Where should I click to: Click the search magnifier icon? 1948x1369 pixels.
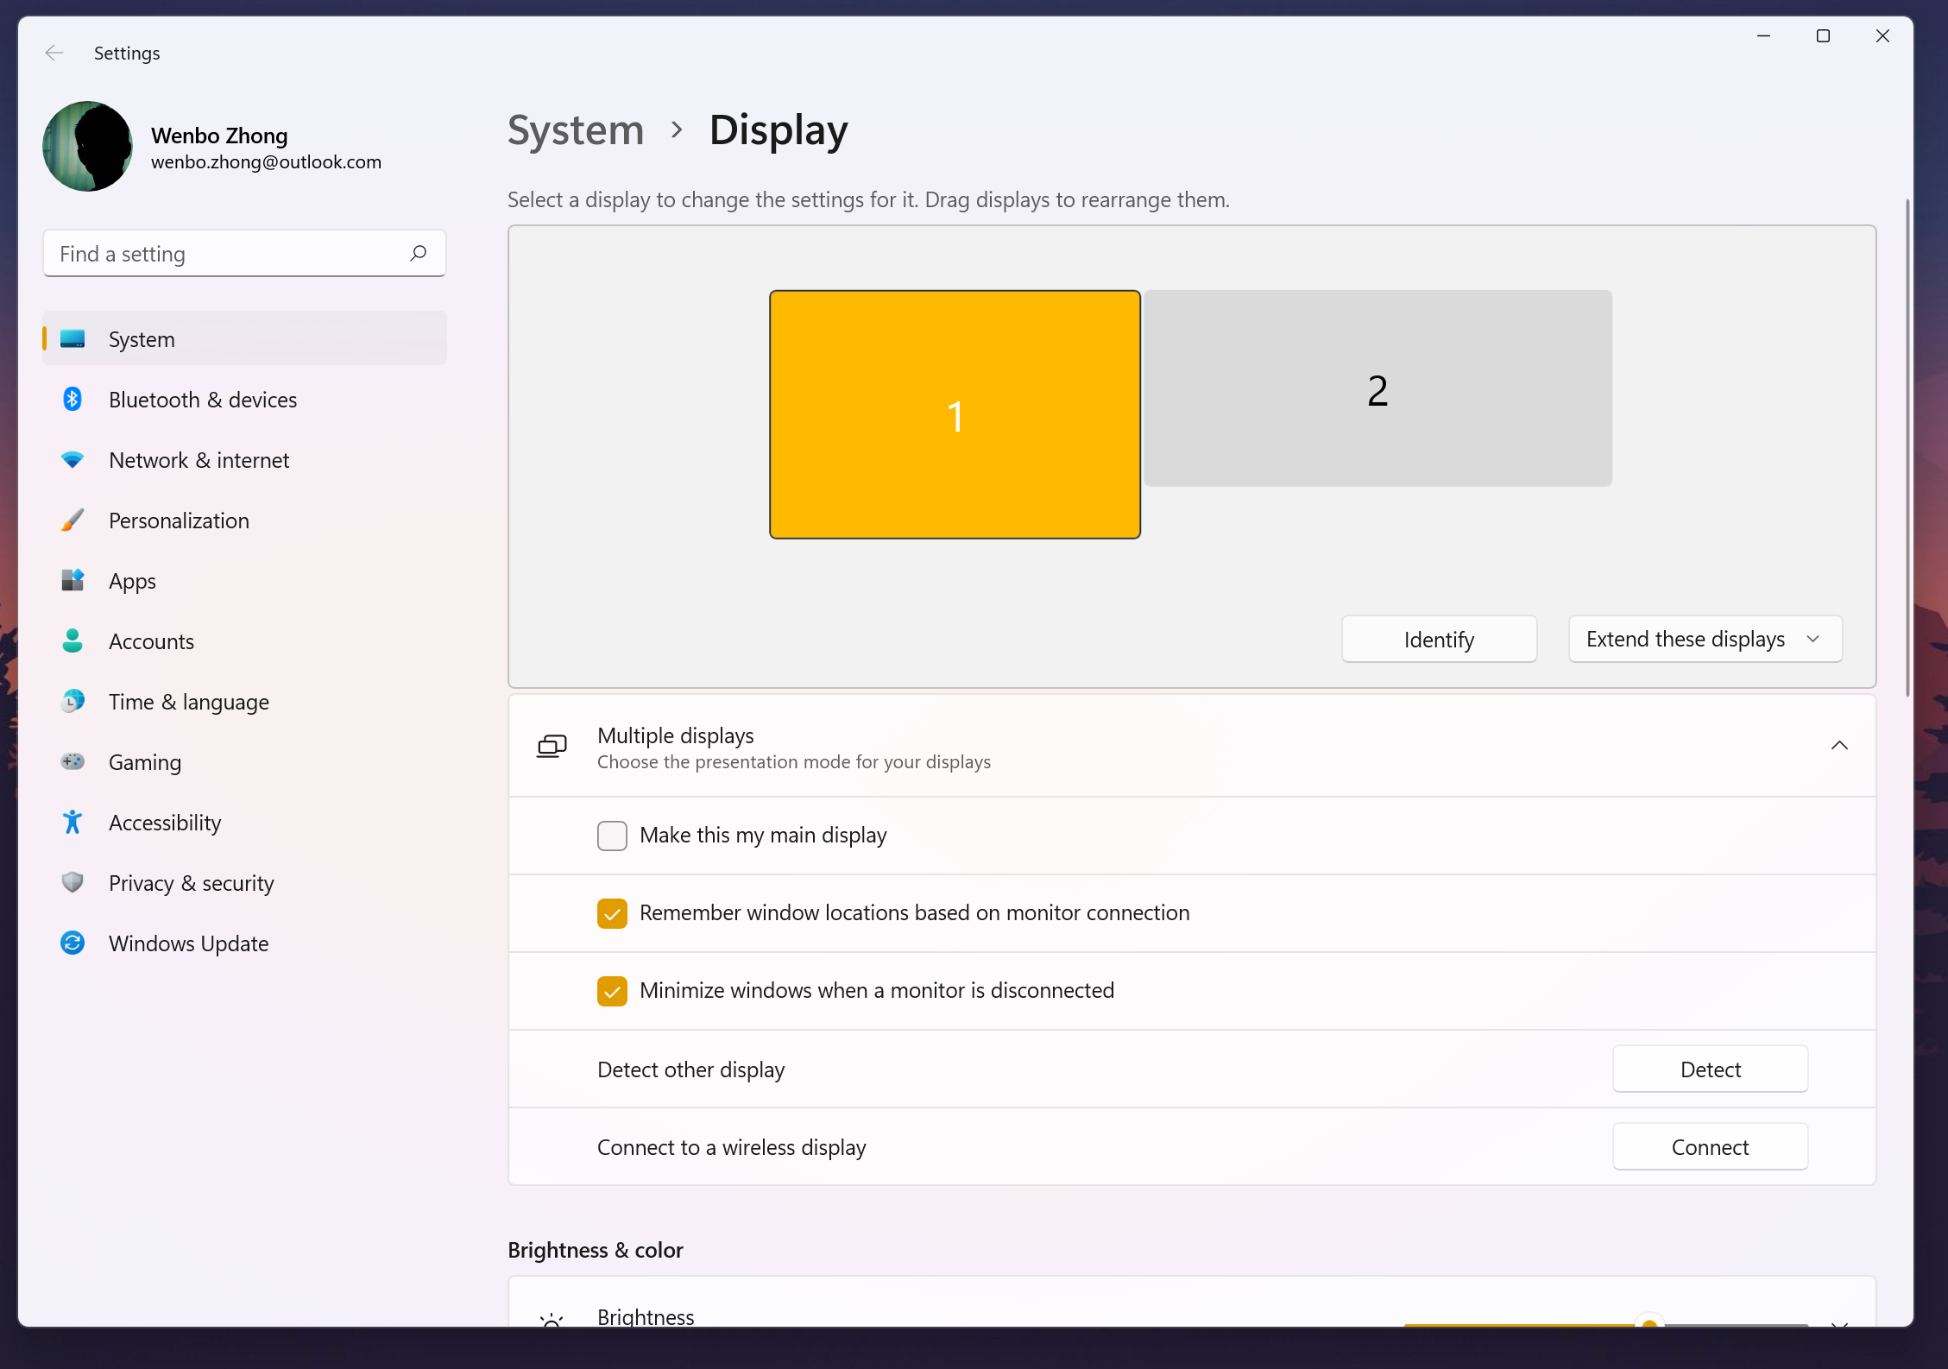coord(419,253)
